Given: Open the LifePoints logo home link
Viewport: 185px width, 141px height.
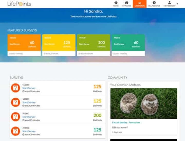Looking at the screenshot, I should tap(19, 4).
